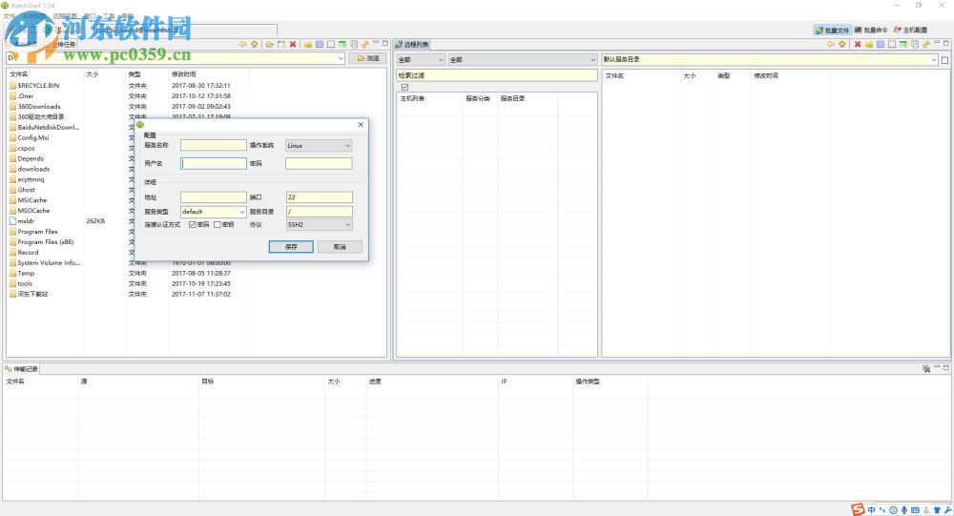The height and width of the screenshot is (516, 954).
Task: Select the 传输记录 tab
Action: tap(22, 369)
